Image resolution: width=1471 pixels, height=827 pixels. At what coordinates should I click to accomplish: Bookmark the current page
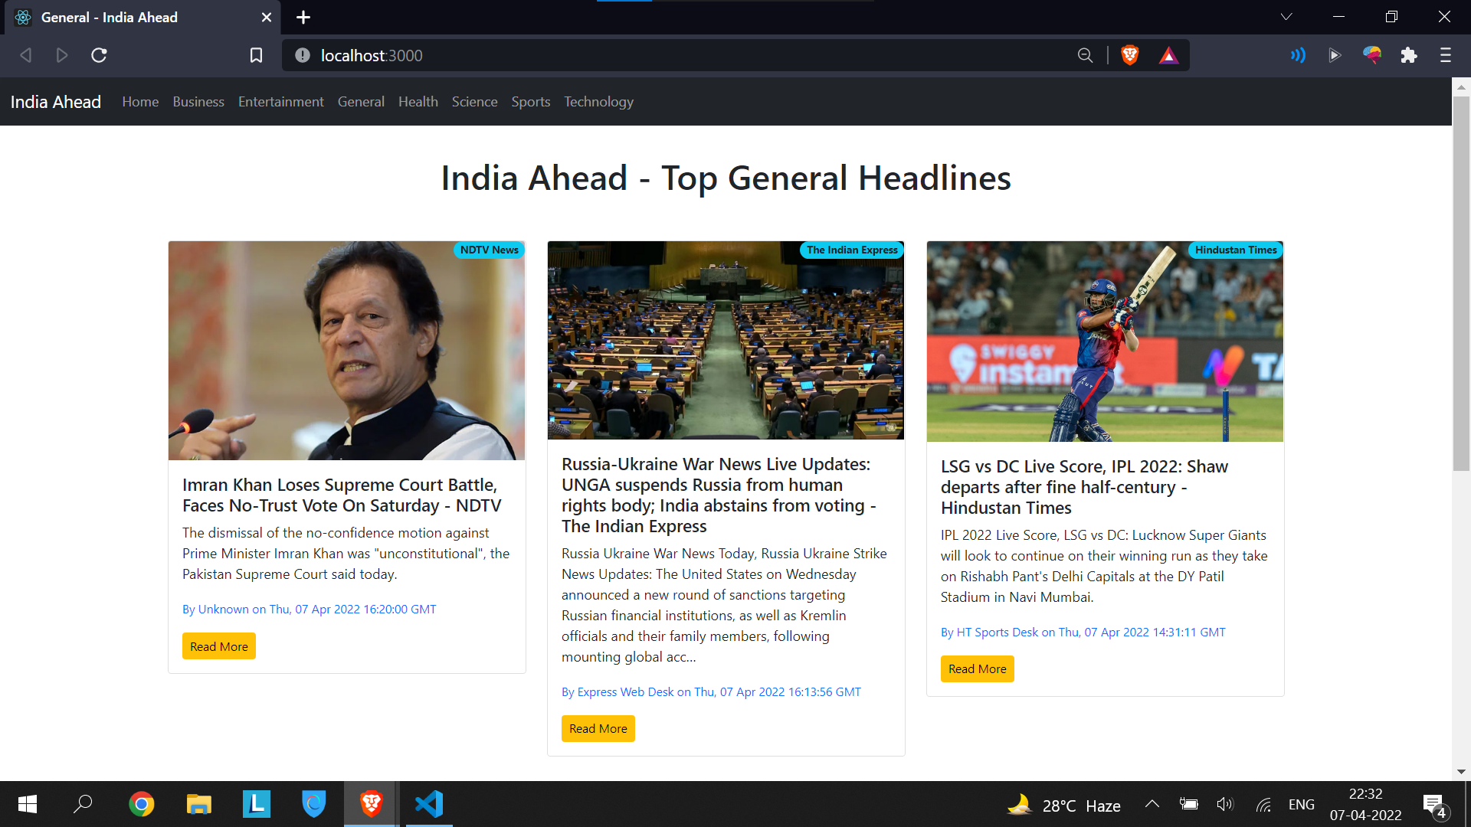pos(256,55)
